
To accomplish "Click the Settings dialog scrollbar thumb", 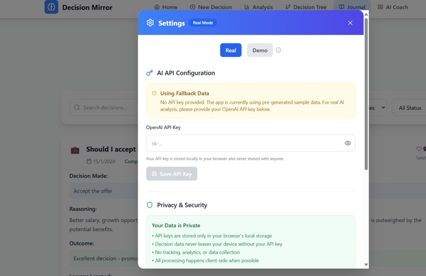I will tap(366, 94).
